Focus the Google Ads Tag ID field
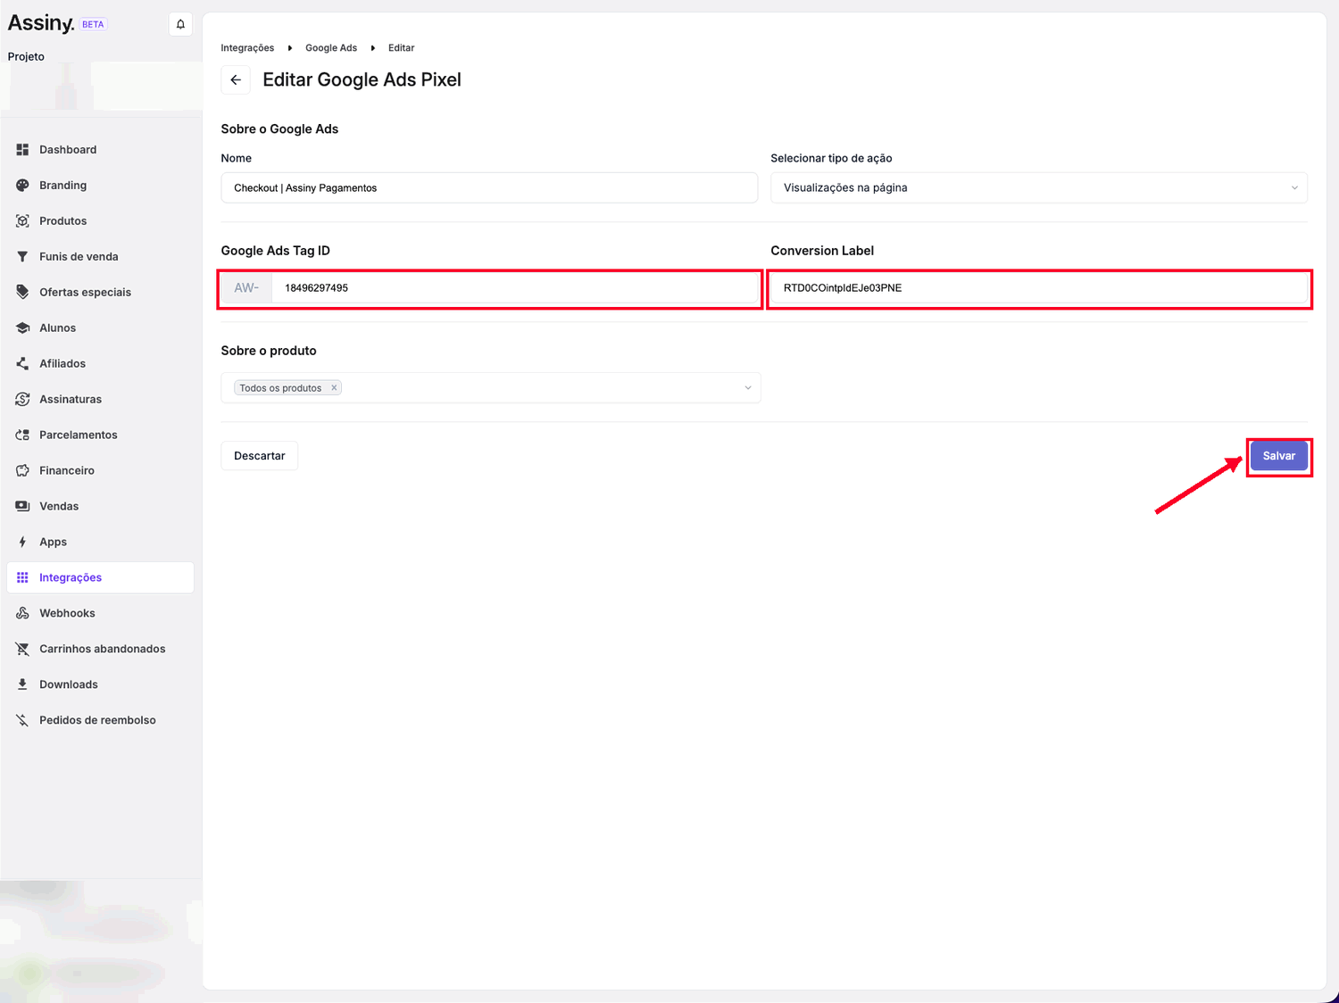This screenshot has height=1003, width=1339. tap(515, 288)
